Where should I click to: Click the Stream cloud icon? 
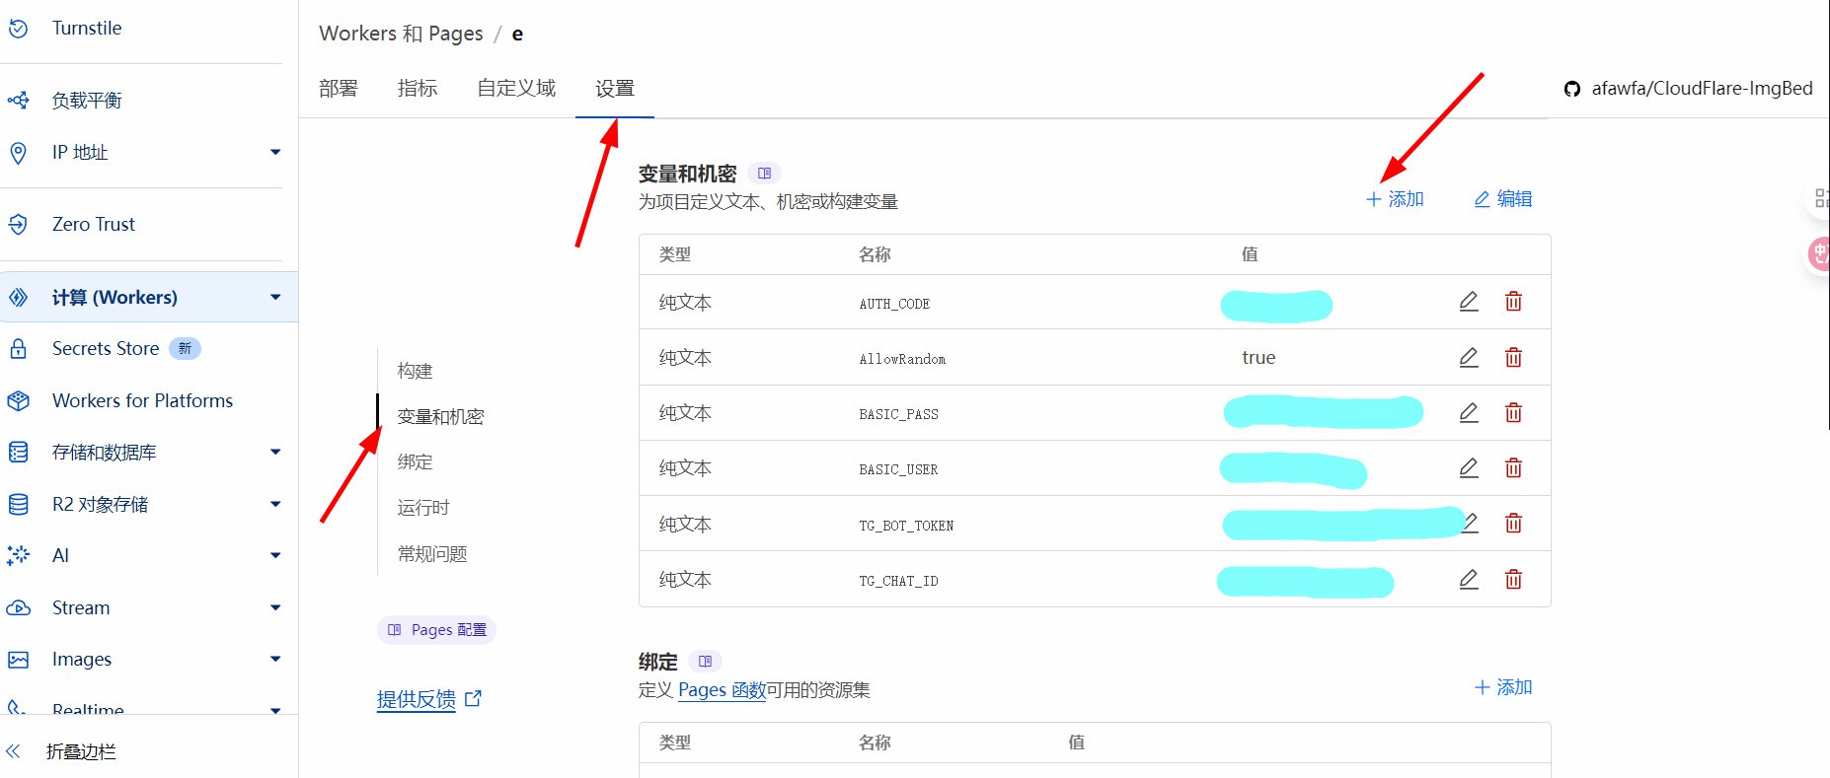(x=18, y=608)
